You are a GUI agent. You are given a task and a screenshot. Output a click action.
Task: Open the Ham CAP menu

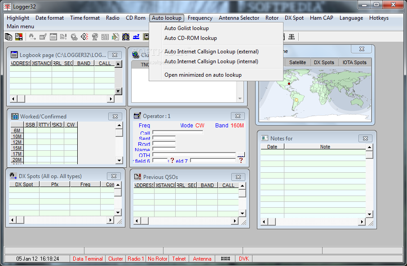tap(321, 18)
